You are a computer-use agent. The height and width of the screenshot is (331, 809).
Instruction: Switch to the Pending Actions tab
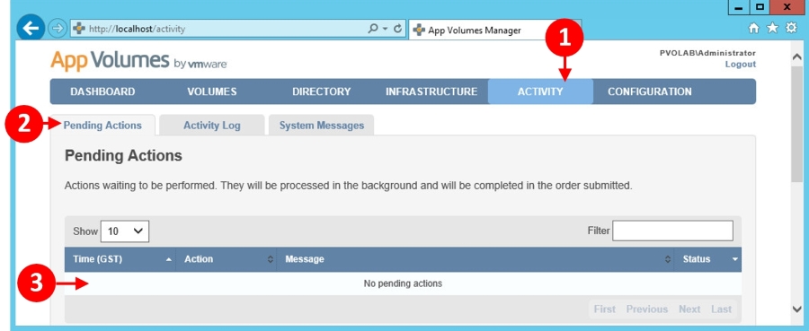tap(102, 126)
